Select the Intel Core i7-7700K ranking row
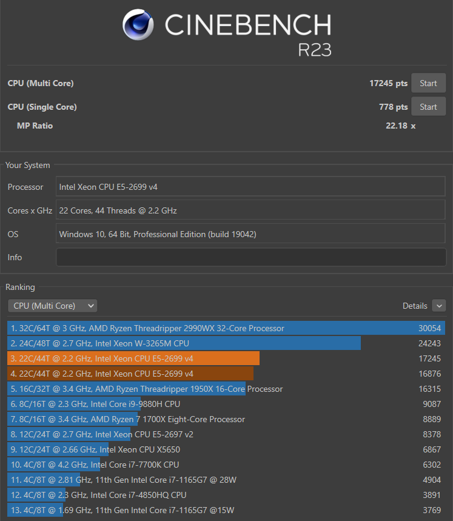453x521 pixels. tap(226, 465)
